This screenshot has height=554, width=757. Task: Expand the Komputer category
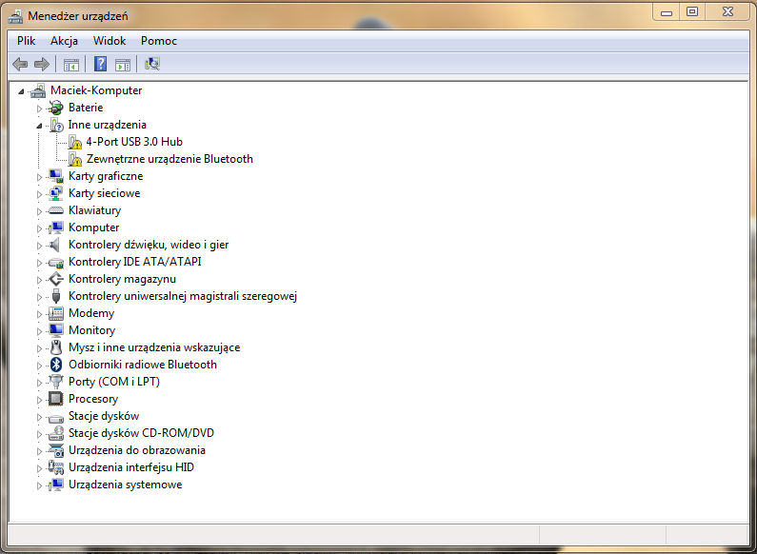coord(39,228)
